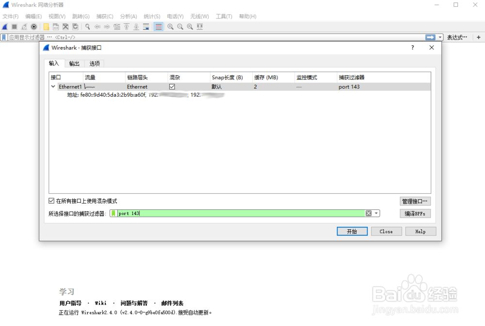Close the capture file toolbar icon
The image size is (485, 326).
point(65,27)
